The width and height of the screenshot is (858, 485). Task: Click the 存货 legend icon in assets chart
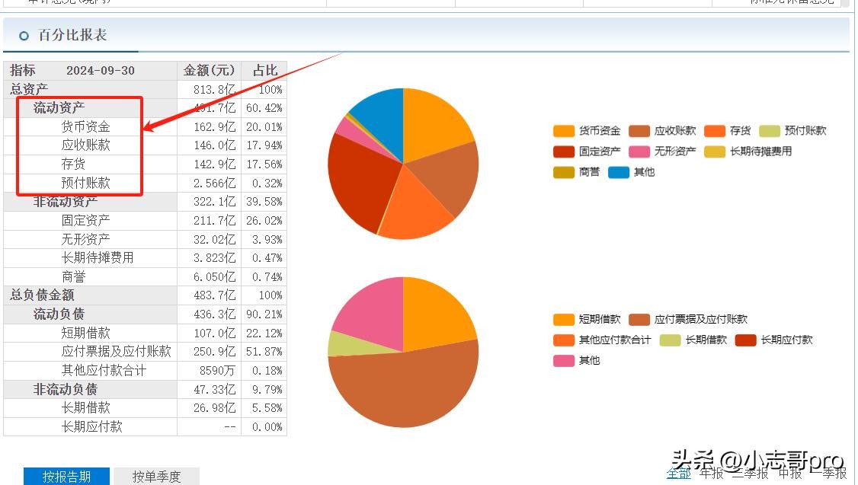tap(715, 131)
